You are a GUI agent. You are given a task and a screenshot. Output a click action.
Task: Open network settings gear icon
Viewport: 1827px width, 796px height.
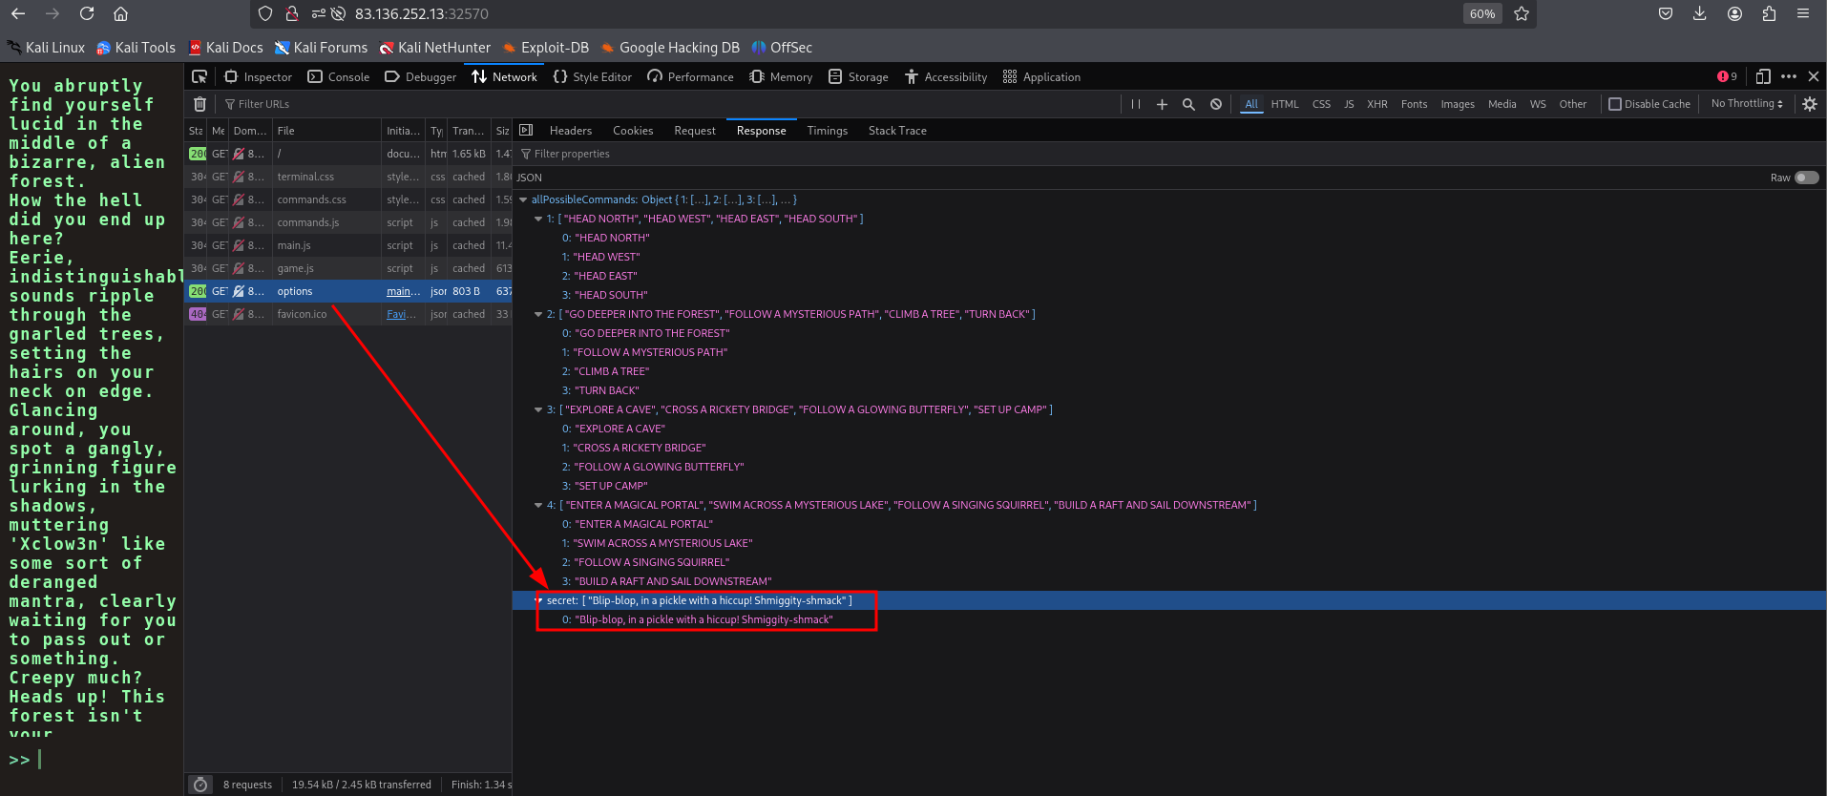(x=1809, y=104)
